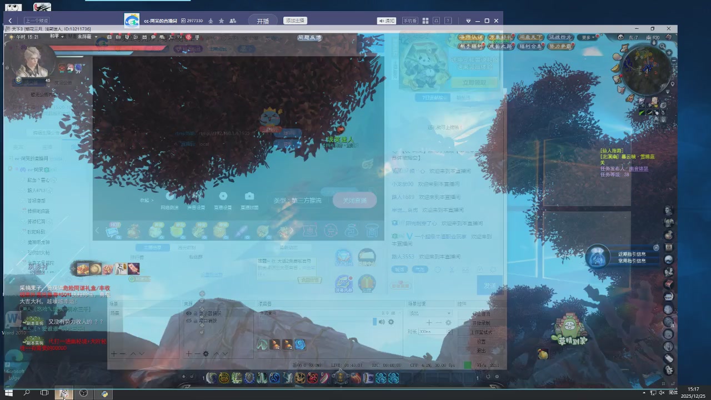Open Microsoft Edge desktop shortcut

pyautogui.click(x=14, y=366)
